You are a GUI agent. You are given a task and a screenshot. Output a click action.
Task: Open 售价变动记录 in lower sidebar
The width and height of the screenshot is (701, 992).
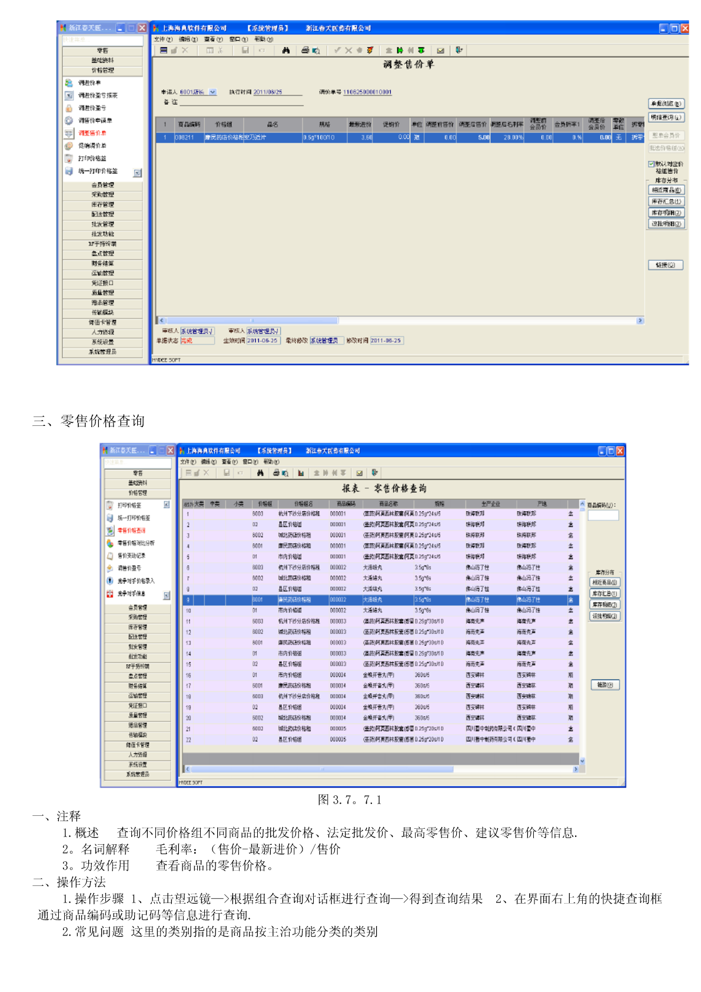pos(131,555)
